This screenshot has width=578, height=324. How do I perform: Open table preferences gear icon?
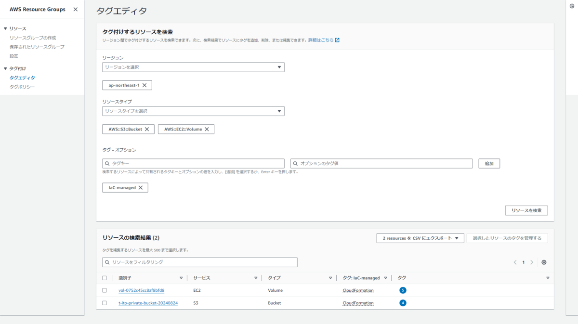544,262
